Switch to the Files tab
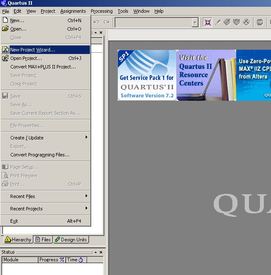 click(43, 240)
